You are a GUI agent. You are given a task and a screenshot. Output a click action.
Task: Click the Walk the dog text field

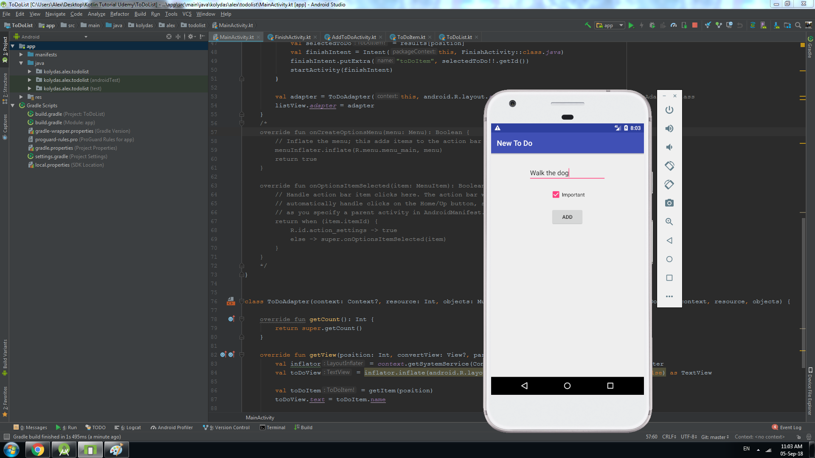567,173
